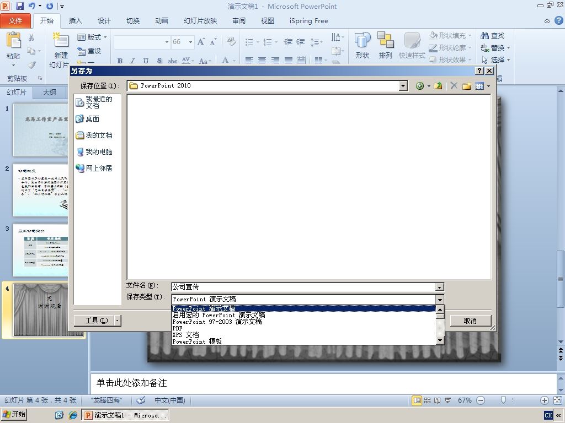Select slide 1 thumbnail
This screenshot has width=565, height=423.
pyautogui.click(x=41, y=130)
